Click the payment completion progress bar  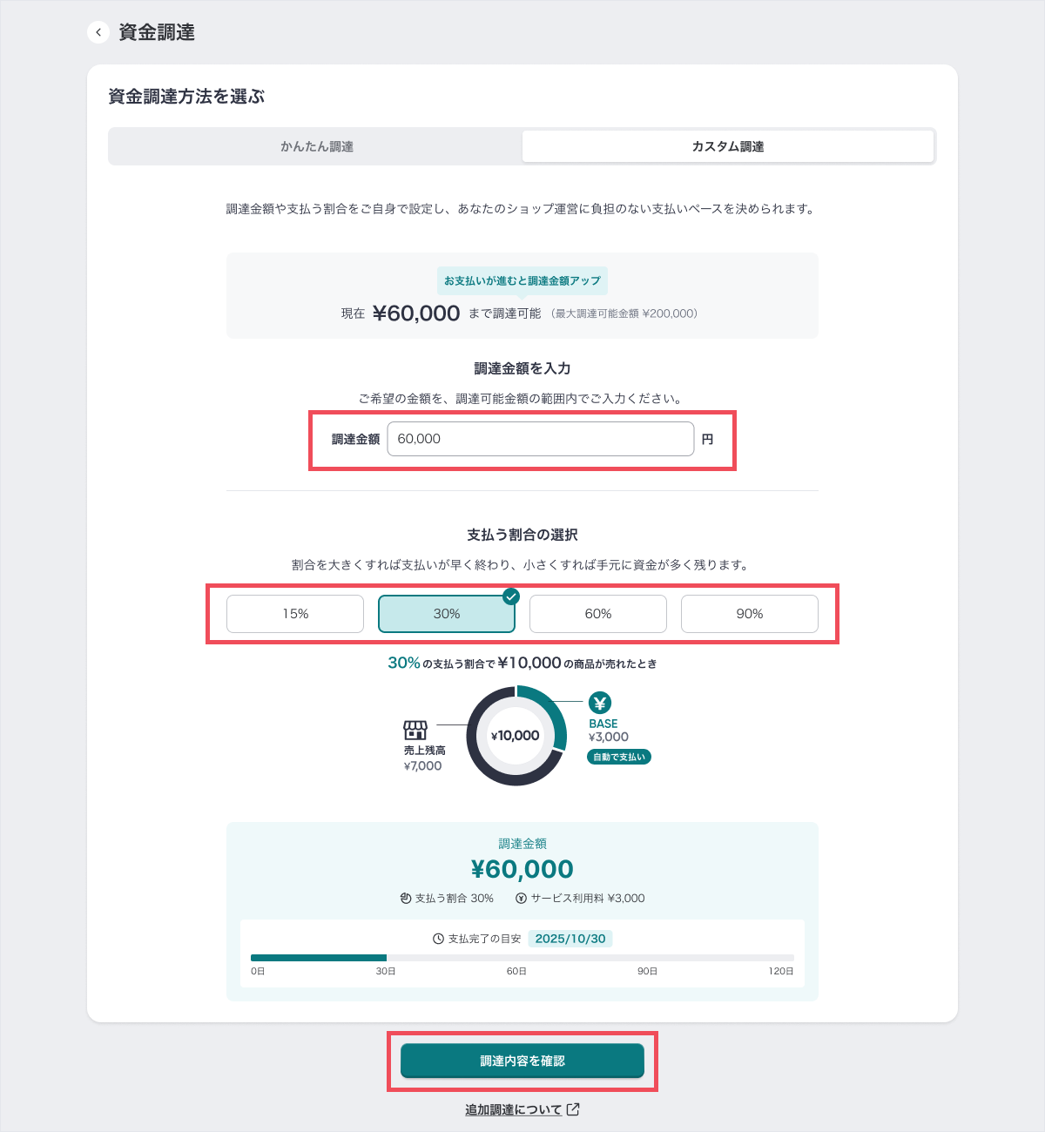point(522,958)
